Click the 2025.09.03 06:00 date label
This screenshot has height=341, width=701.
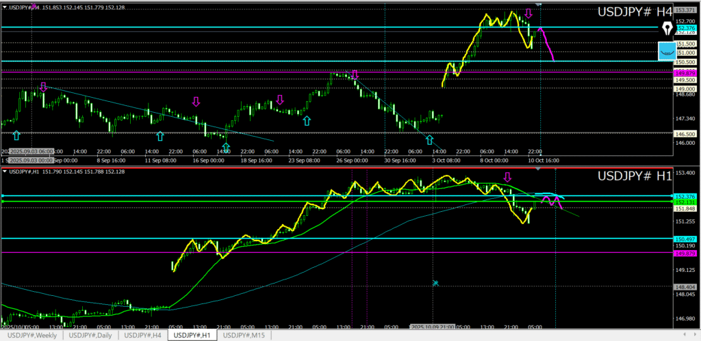click(32, 152)
